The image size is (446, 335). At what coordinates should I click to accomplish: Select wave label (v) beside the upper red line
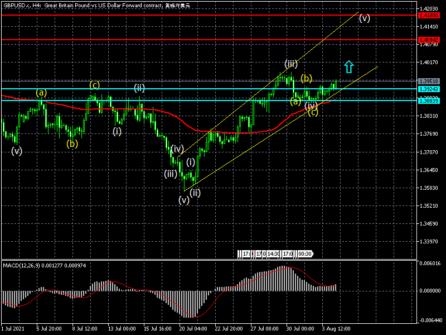(364, 18)
